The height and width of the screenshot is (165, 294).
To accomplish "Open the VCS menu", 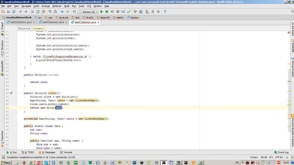I will 89,6.
